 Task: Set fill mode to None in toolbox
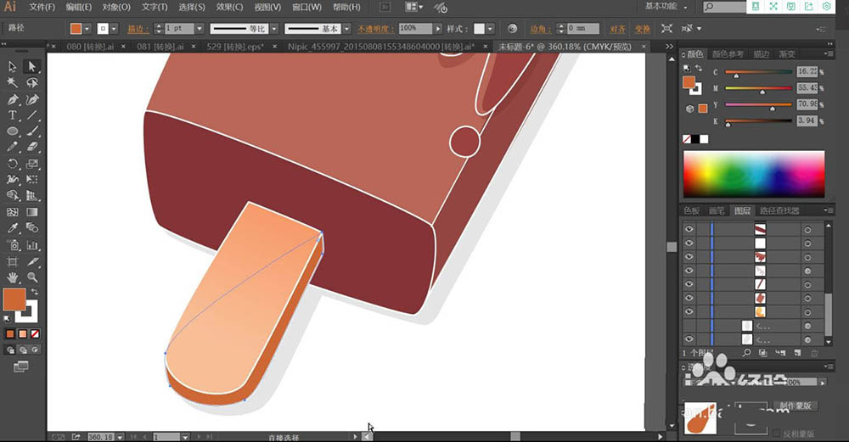35,333
